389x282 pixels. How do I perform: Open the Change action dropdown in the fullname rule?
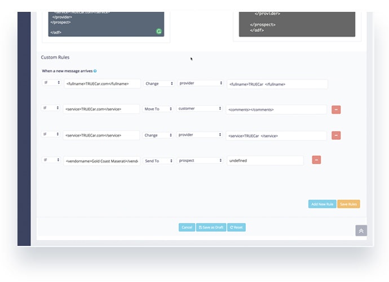[x=158, y=83]
